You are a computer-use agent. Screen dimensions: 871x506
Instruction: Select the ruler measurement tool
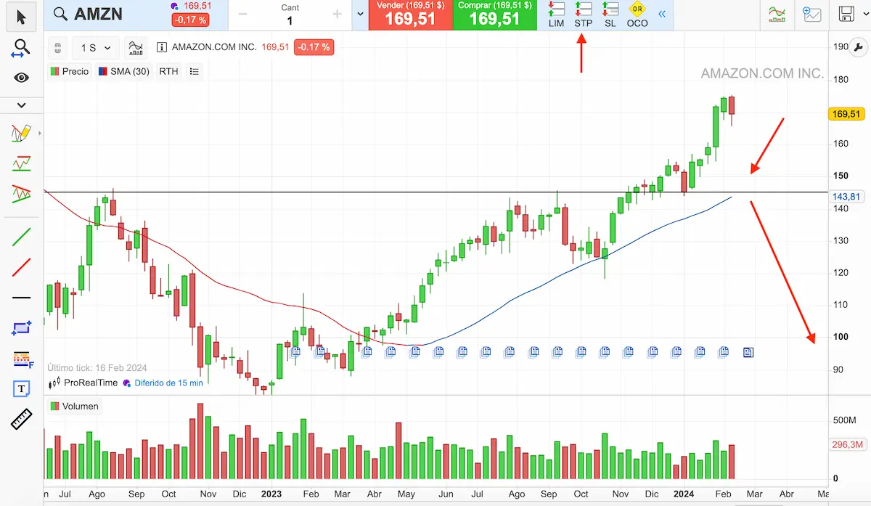coord(21,419)
